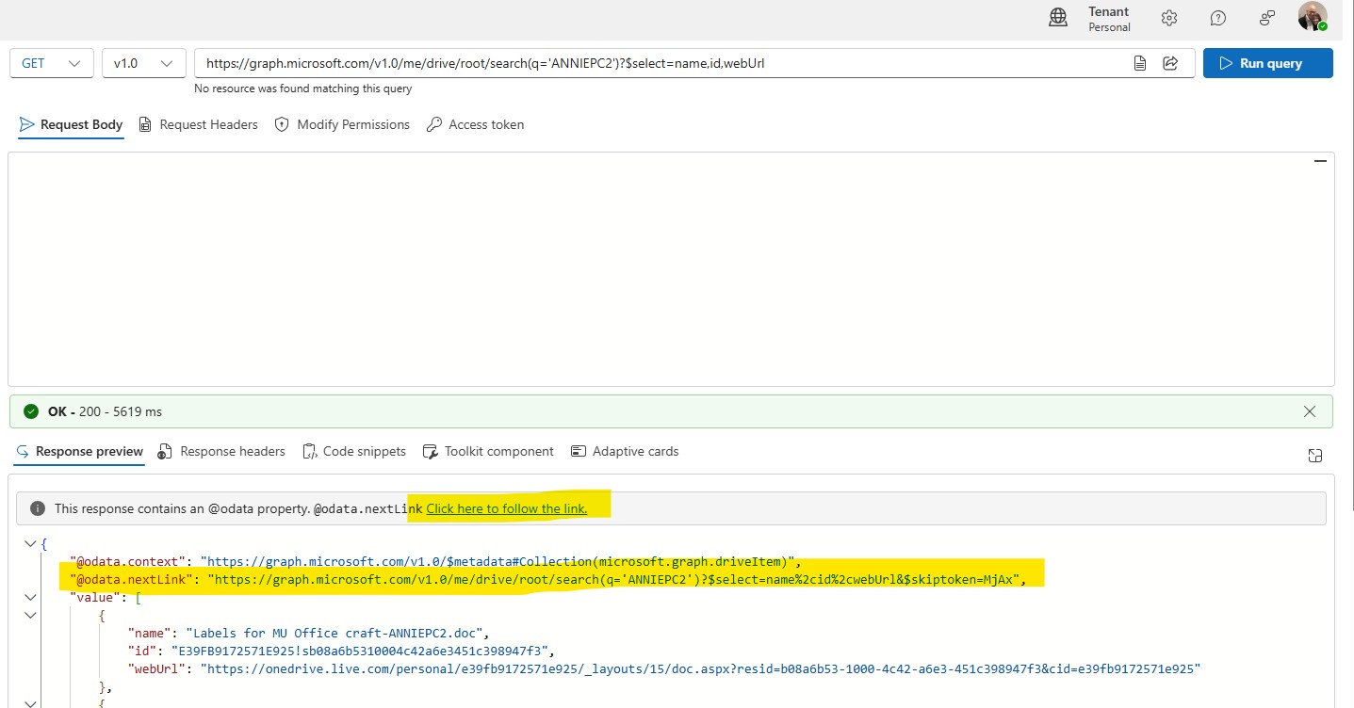The height and width of the screenshot is (708, 1354).
Task: Open the user profile avatar
Action: pos(1313,17)
